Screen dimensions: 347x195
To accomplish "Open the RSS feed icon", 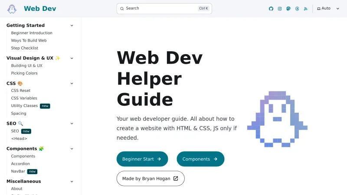I will [306, 9].
